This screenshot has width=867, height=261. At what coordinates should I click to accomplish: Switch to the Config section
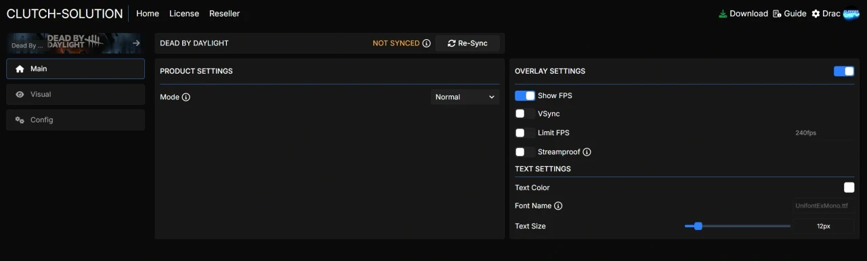(x=75, y=120)
